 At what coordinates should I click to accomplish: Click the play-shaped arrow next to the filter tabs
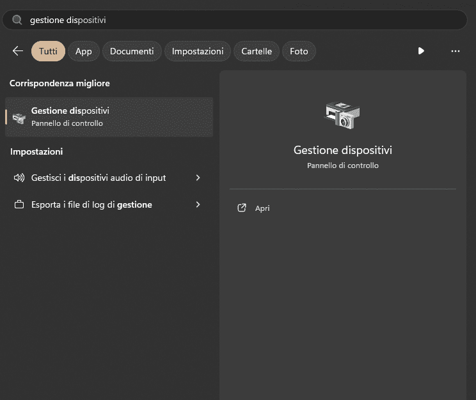(x=421, y=51)
